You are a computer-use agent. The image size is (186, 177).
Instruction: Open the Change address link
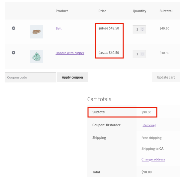pyautogui.click(x=153, y=159)
